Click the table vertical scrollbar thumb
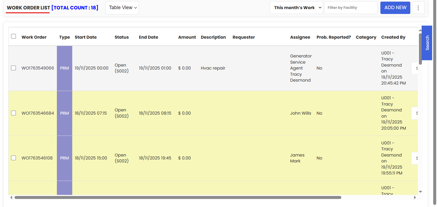Screen dimensions: 437x207 tap(420, 49)
